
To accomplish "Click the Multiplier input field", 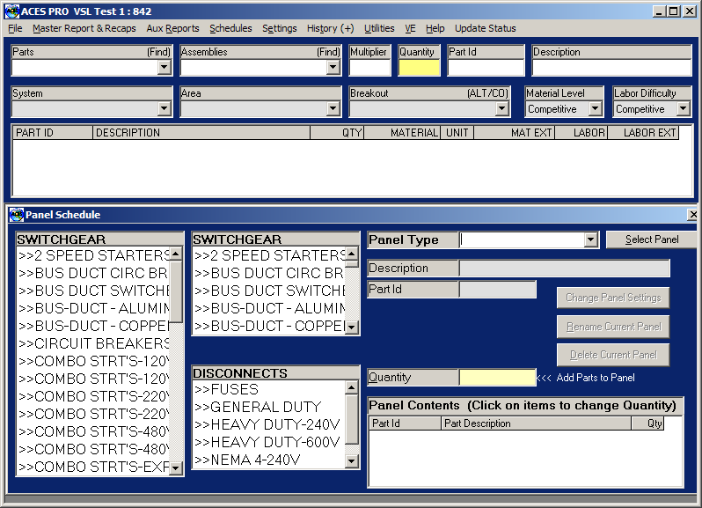I will coord(369,67).
